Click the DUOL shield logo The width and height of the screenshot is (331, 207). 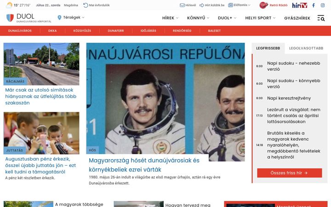coord(10,18)
